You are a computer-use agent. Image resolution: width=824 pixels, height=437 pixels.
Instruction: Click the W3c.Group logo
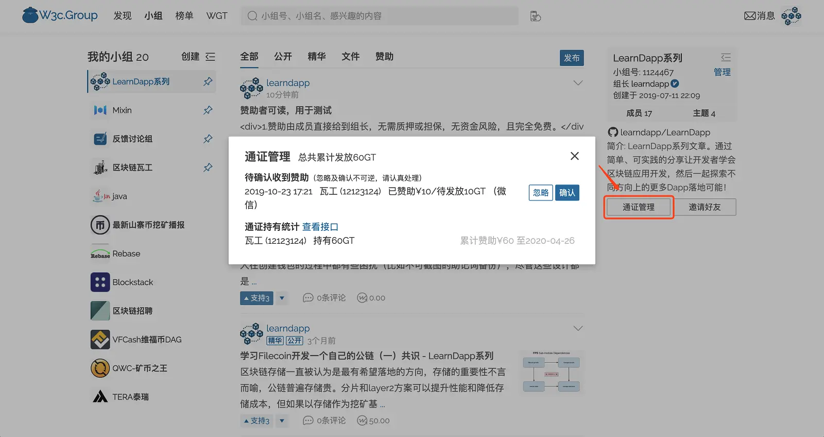point(60,15)
